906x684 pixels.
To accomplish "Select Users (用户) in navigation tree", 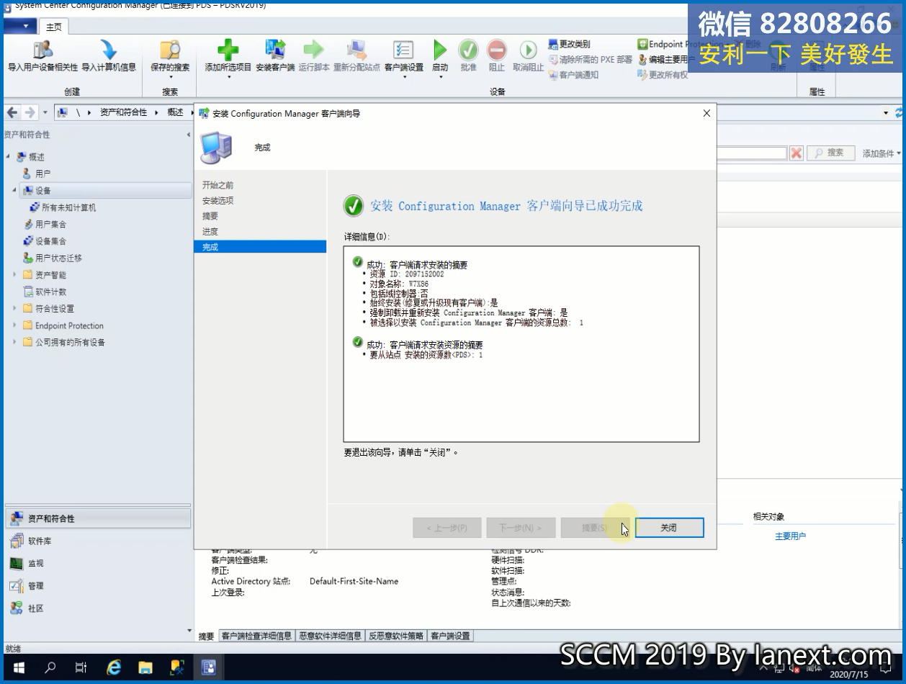I will (43, 174).
